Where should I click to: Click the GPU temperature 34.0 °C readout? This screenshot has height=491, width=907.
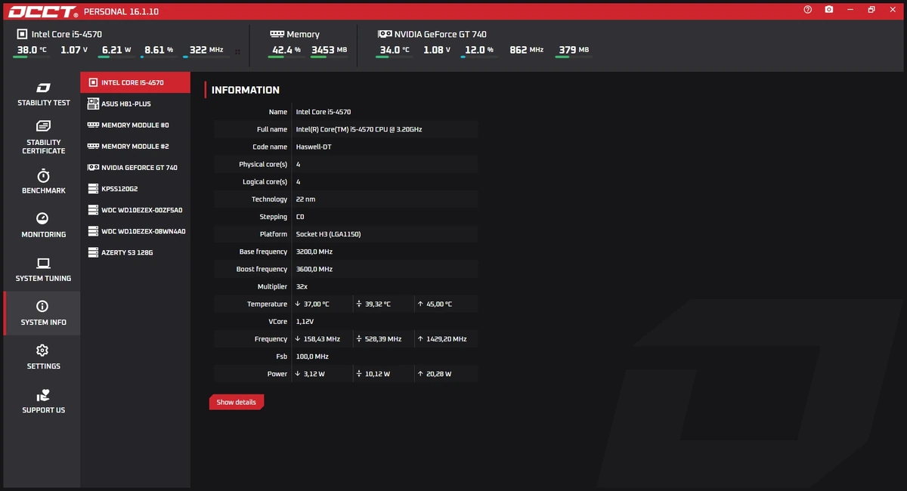pos(395,50)
